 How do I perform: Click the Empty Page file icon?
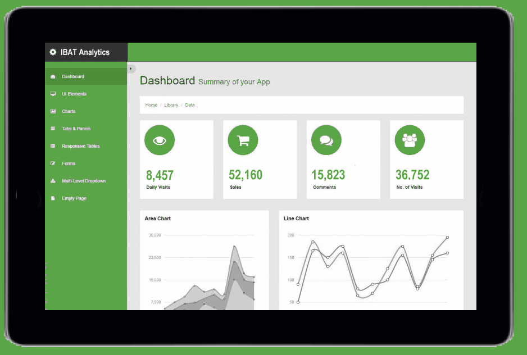[53, 198]
